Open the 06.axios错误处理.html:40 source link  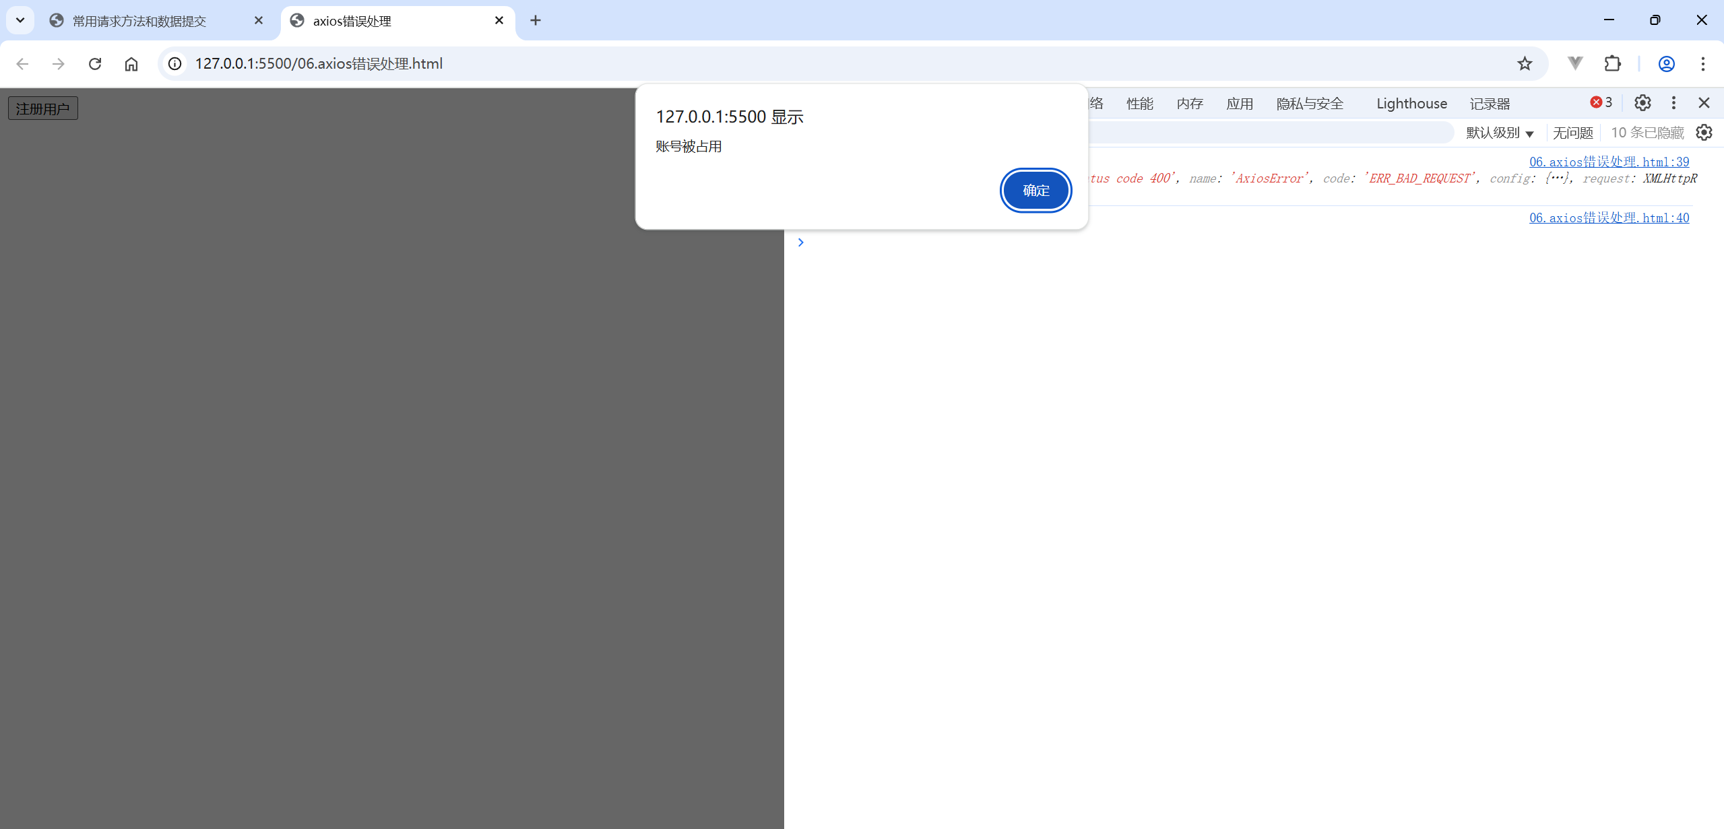coord(1609,218)
